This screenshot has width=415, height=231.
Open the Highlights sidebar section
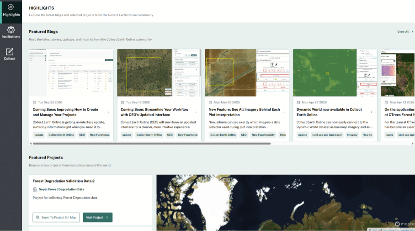11,11
